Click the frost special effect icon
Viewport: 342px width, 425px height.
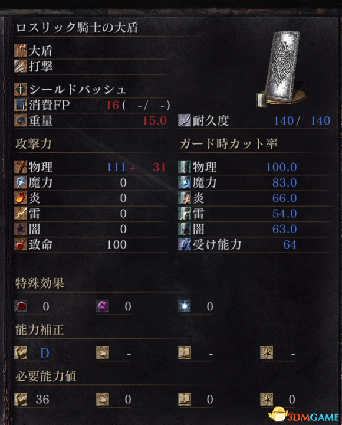185,306
